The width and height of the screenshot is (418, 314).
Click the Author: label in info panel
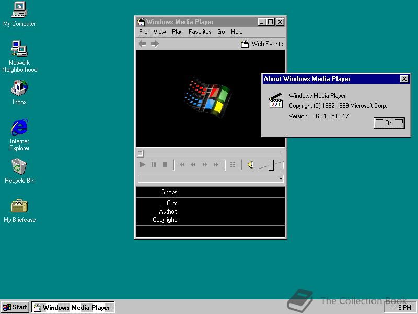point(168,211)
